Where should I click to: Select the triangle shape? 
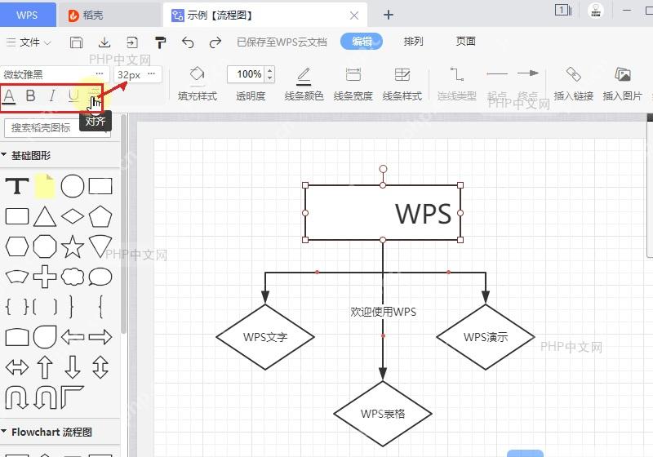(45, 216)
